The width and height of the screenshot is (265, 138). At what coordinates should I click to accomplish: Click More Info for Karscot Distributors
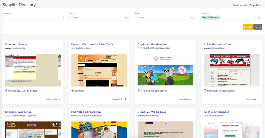click(x=118, y=100)
